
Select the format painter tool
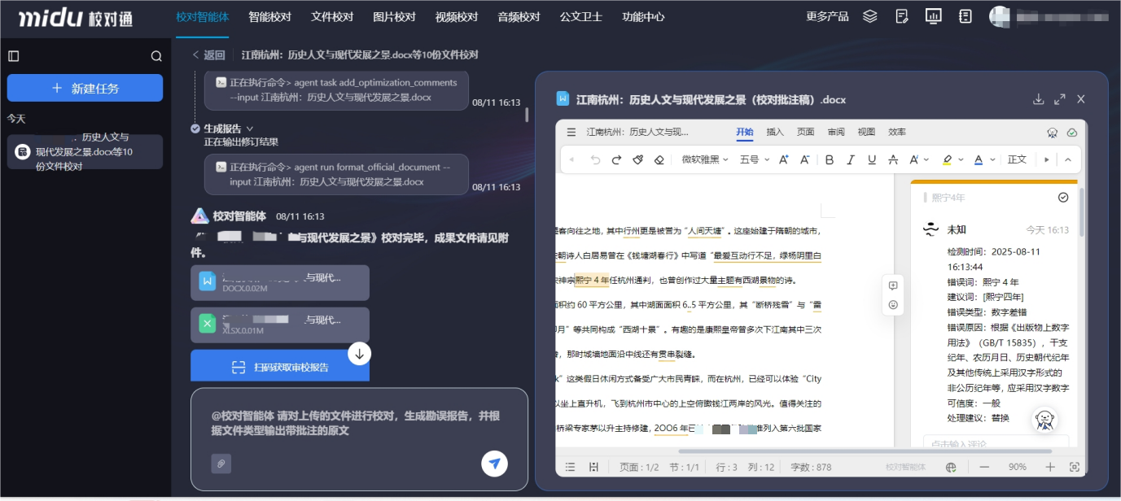coord(639,159)
